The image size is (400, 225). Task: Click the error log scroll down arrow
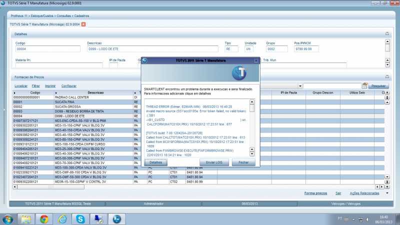(252, 154)
